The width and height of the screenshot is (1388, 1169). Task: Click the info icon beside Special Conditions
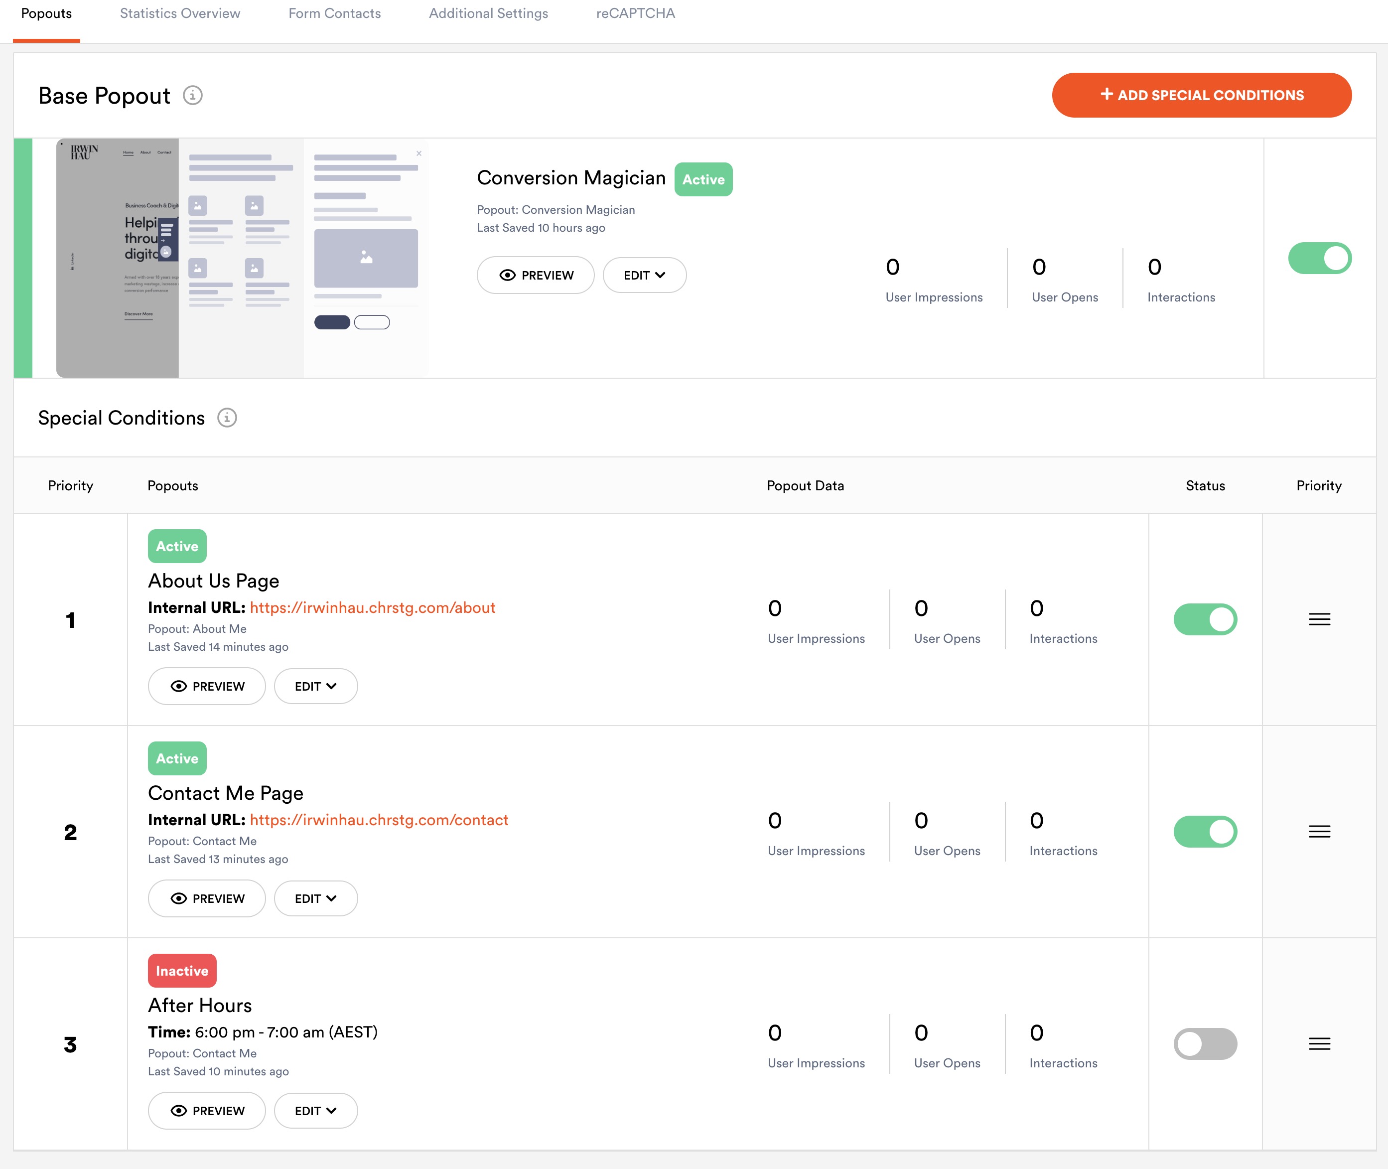[227, 418]
